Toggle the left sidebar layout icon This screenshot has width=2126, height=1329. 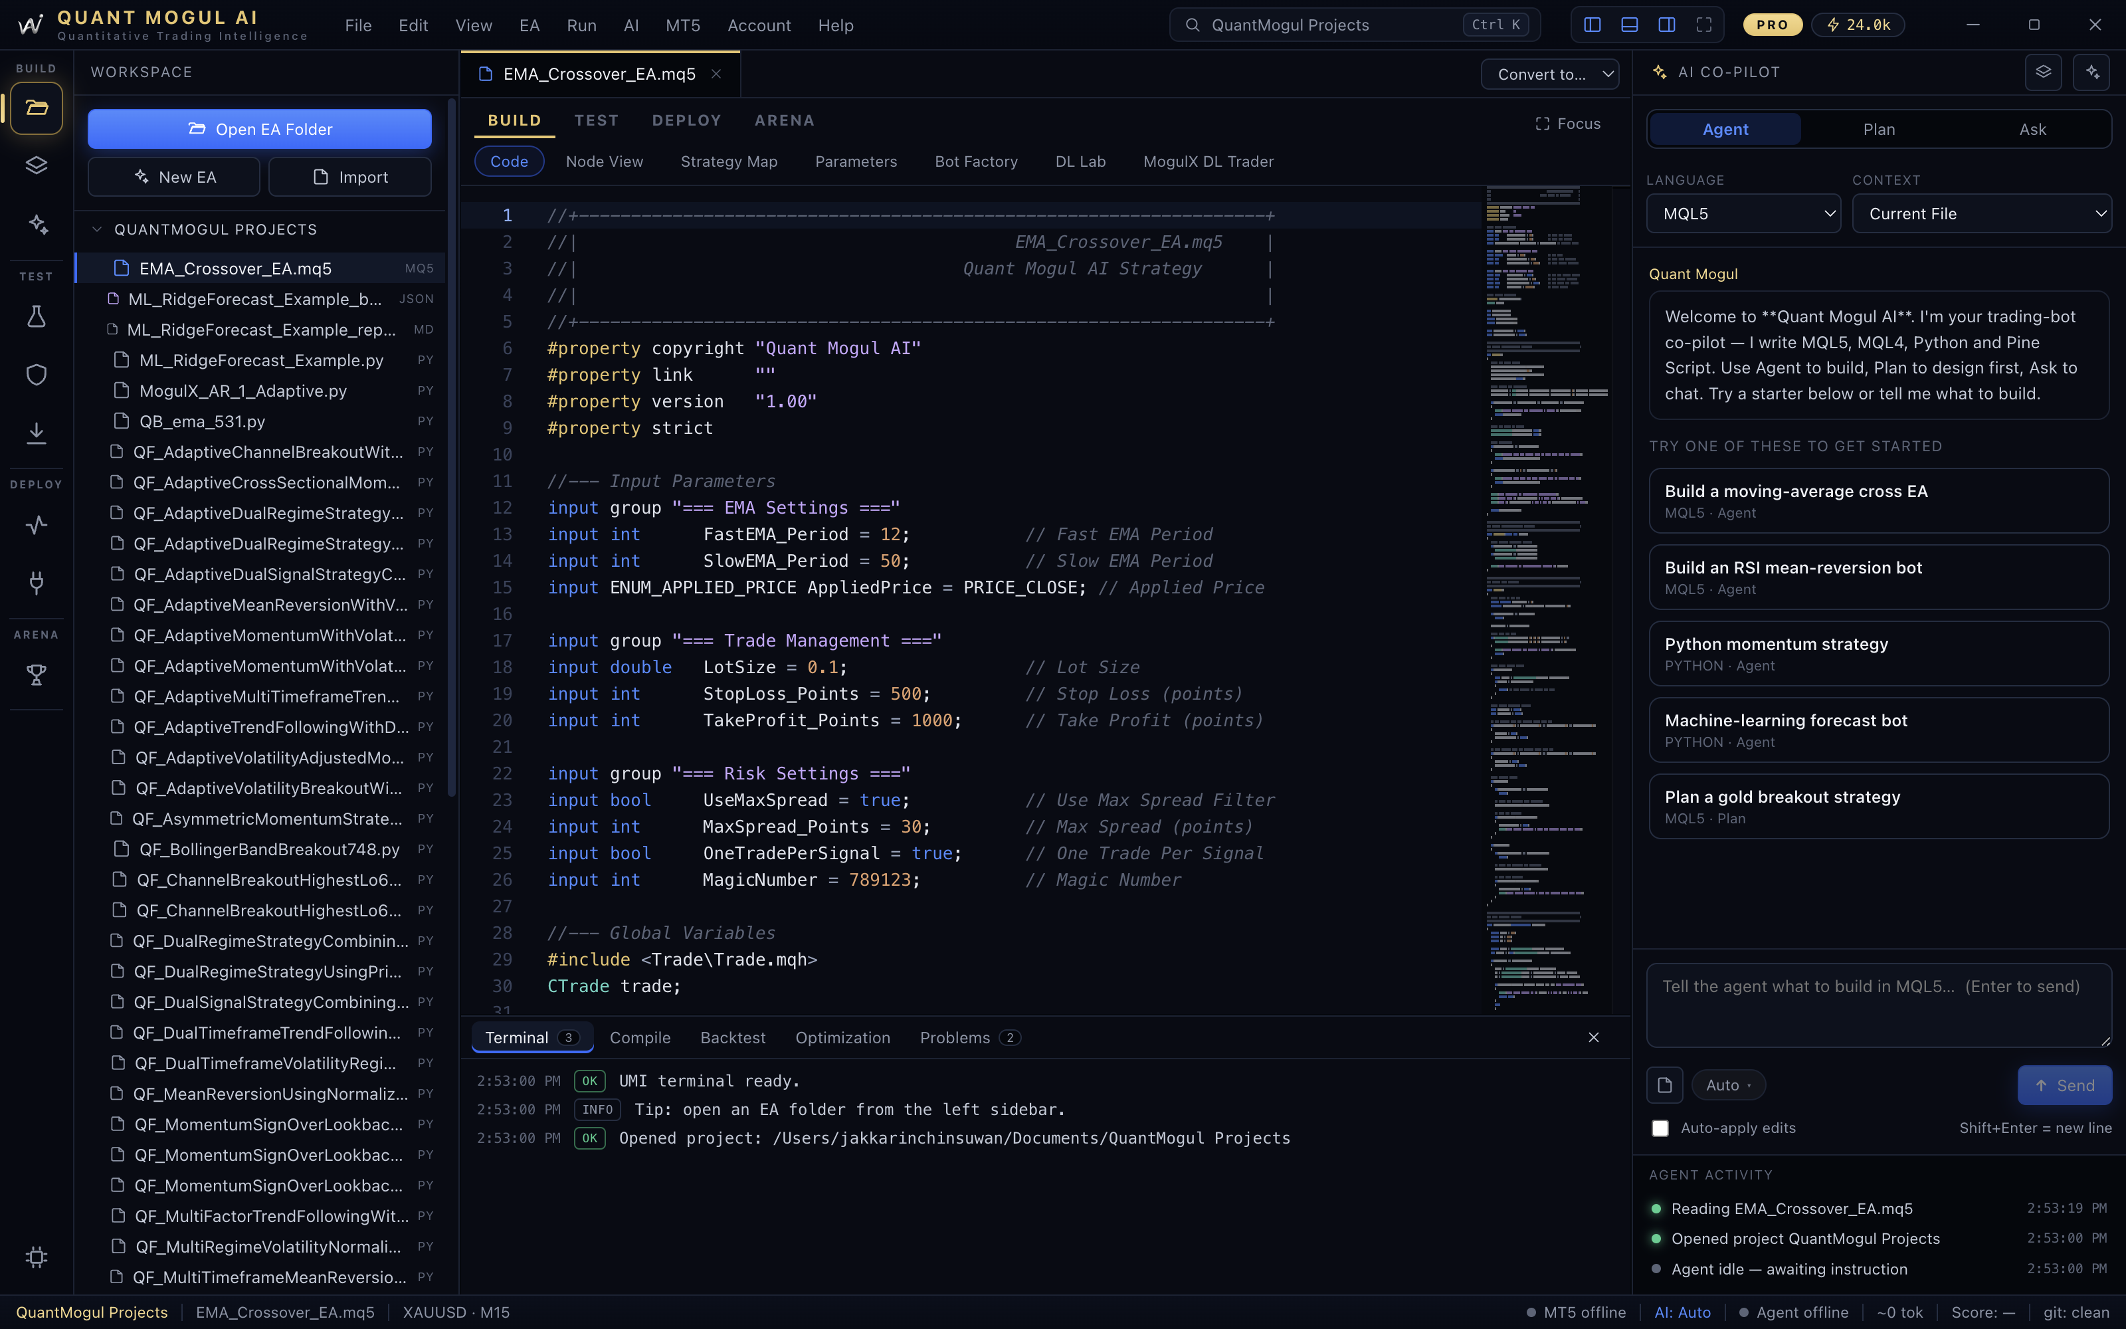pyautogui.click(x=1592, y=25)
